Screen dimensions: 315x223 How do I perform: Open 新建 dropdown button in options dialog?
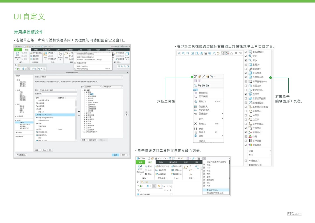(84, 140)
